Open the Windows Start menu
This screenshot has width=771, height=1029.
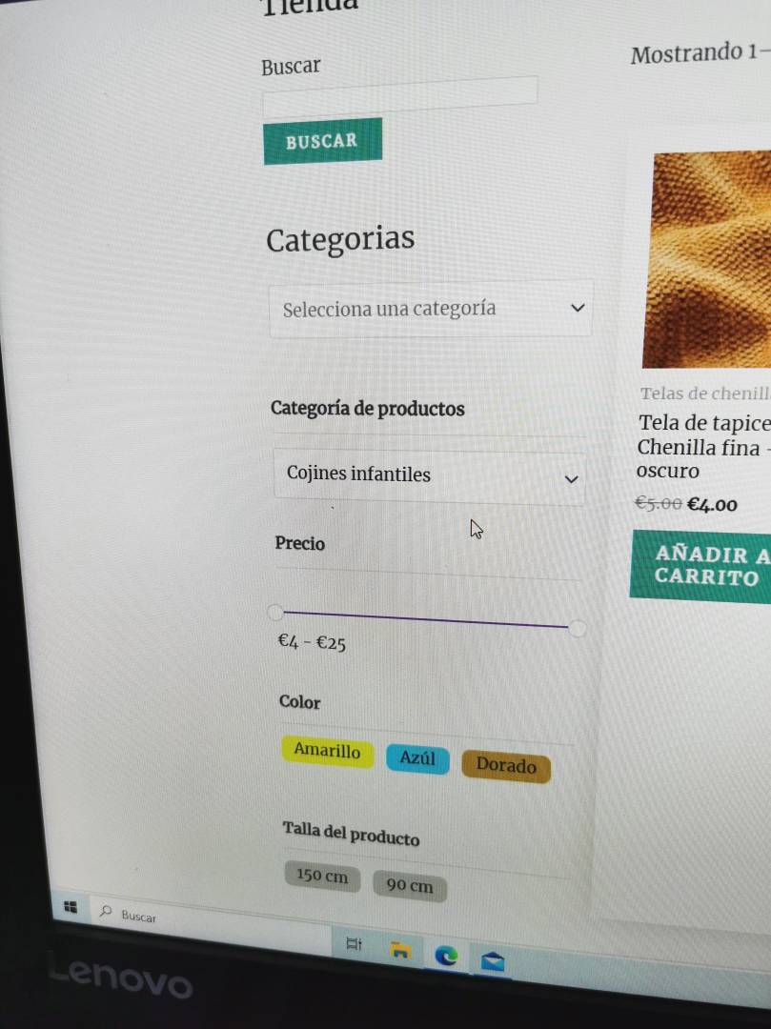(x=71, y=907)
